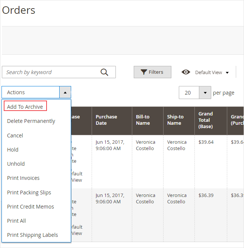Select Add To Archive action
Screen dimensions: 244x248
[x=25, y=107]
